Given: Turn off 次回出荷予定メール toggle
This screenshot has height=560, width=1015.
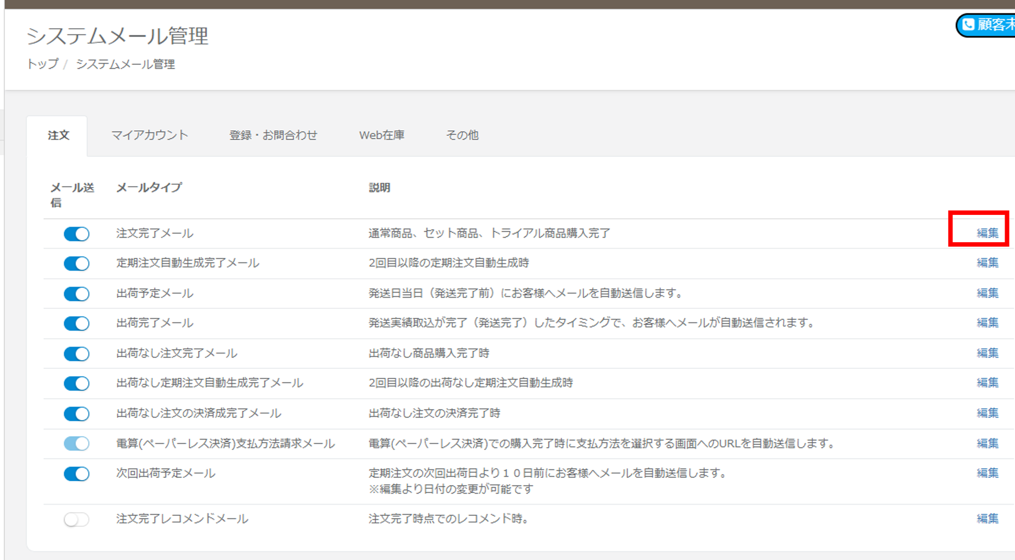Looking at the screenshot, I should pos(76,474).
